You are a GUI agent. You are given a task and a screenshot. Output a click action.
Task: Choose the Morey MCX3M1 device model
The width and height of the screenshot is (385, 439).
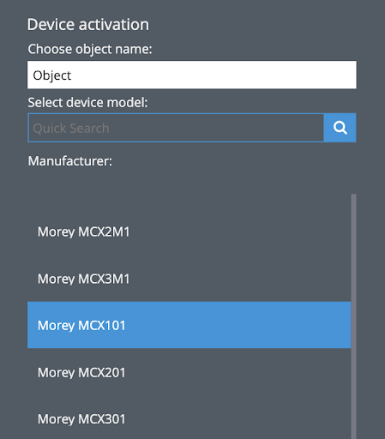189,279
